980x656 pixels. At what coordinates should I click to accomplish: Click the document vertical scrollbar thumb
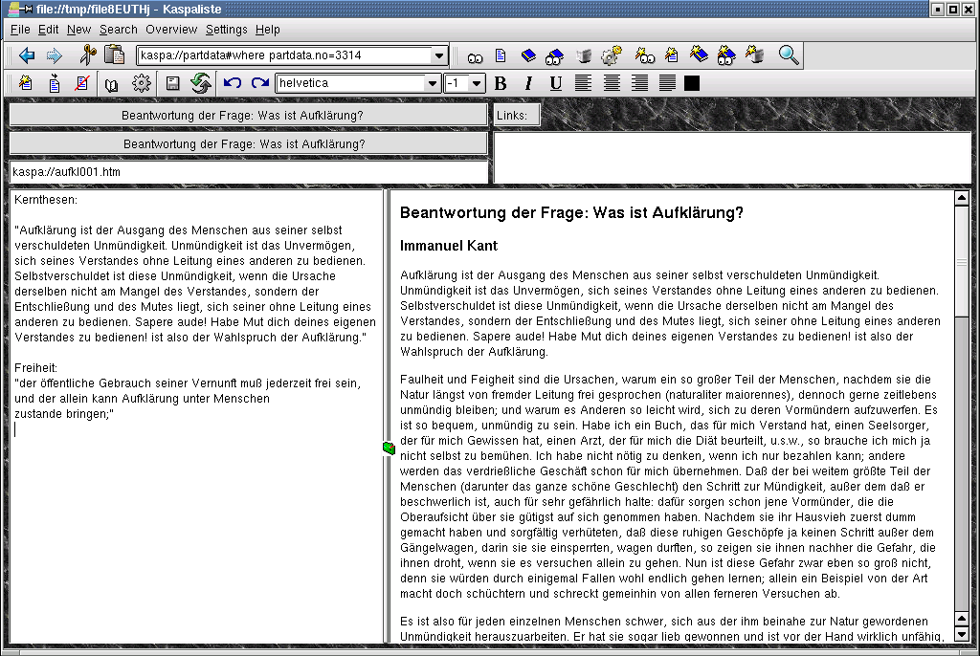click(961, 261)
